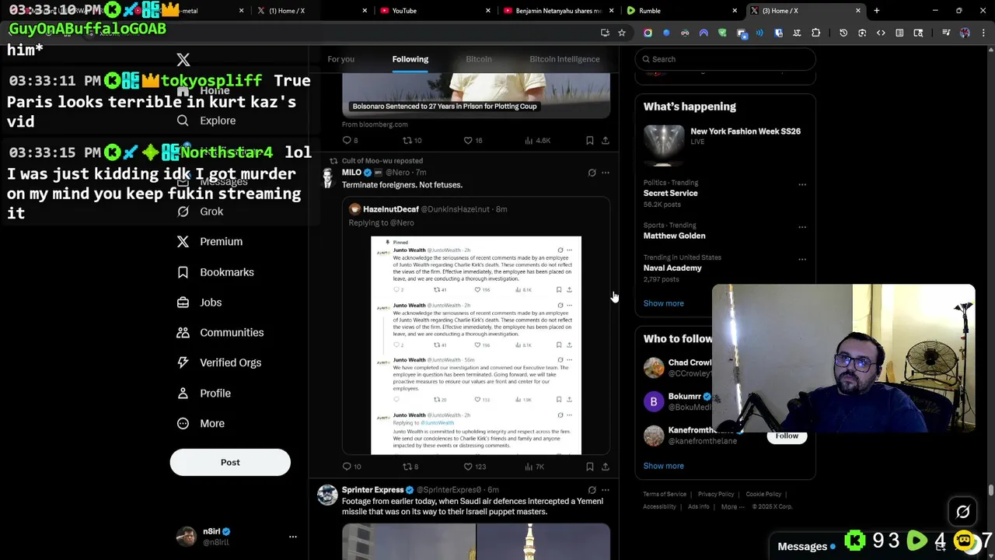995x560 pixels.
Task: Bookmark the MILO post
Action: click(x=590, y=467)
